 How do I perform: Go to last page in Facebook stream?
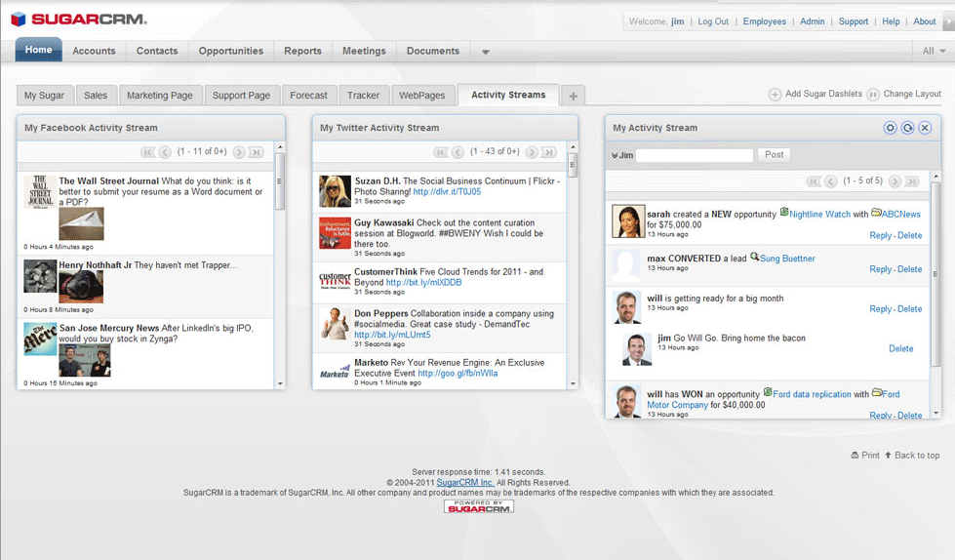click(x=256, y=152)
